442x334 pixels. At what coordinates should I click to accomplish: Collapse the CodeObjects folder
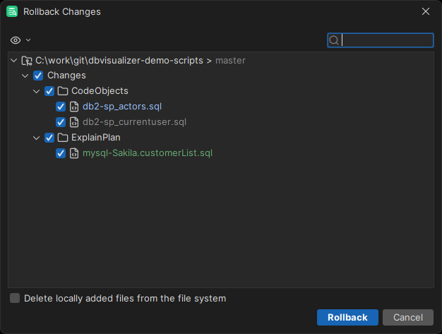(x=37, y=91)
